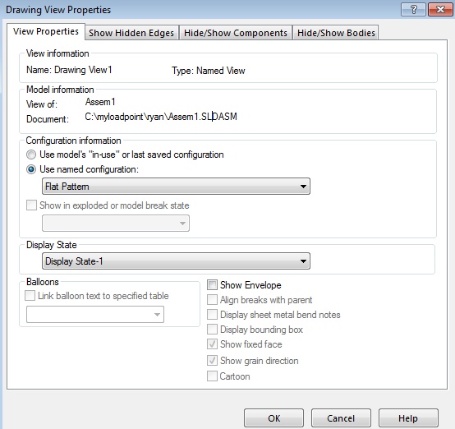Open the dialog help question mark button

click(x=413, y=10)
